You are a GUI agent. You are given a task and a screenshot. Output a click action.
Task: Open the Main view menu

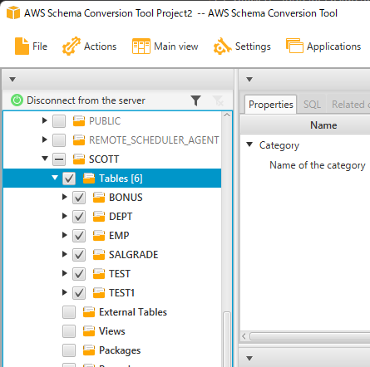pos(165,46)
